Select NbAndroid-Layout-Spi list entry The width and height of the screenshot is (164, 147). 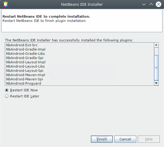point(80,71)
